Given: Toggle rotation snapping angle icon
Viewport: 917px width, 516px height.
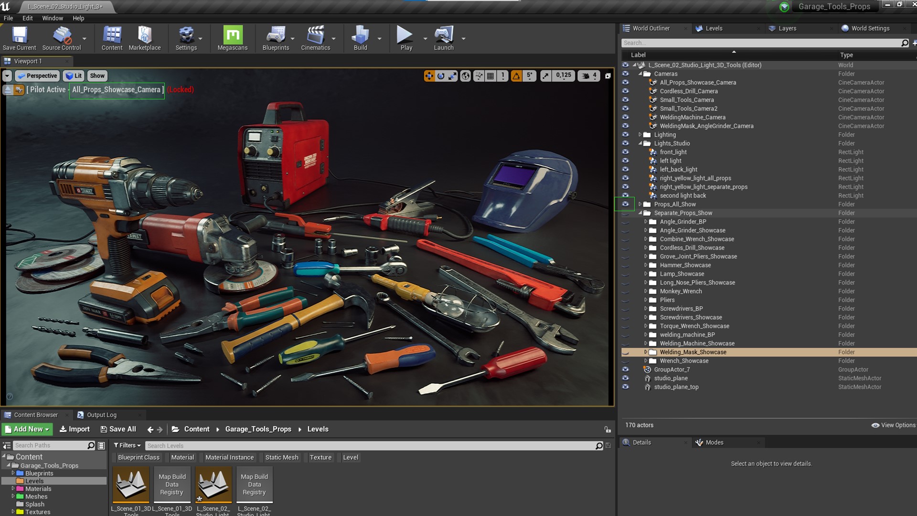Looking at the screenshot, I should point(516,75).
